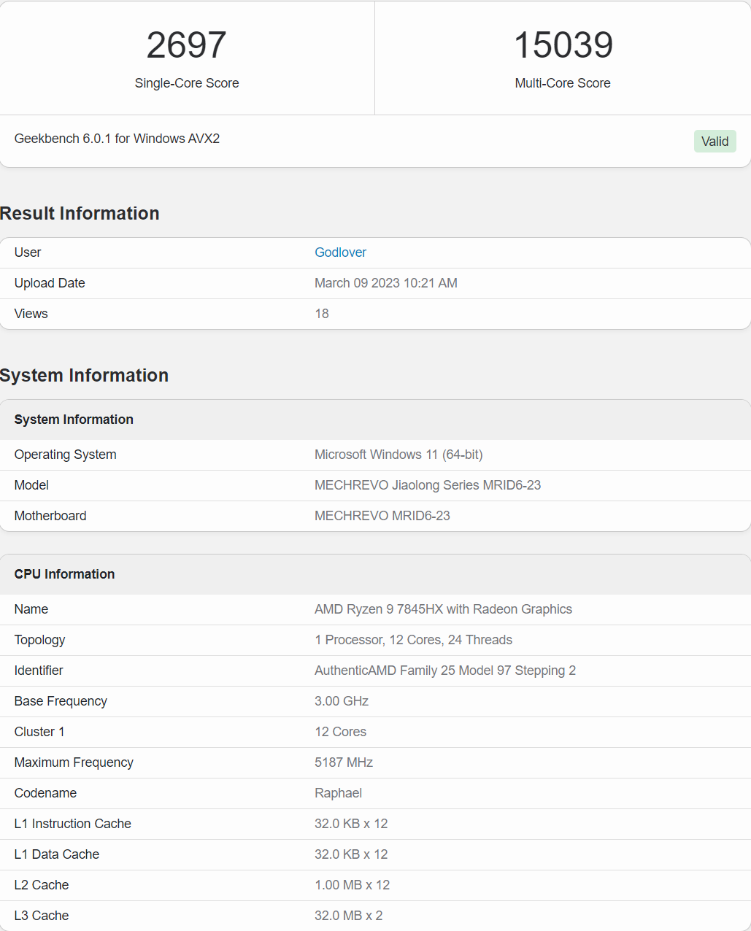
Task: Select the single-core score value 2697
Action: click(x=187, y=45)
